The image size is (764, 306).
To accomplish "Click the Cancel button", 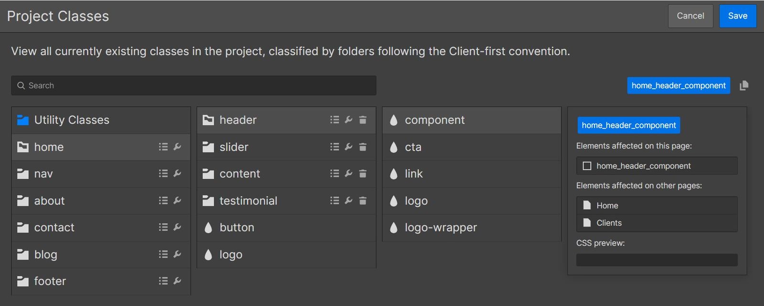I will 690,16.
